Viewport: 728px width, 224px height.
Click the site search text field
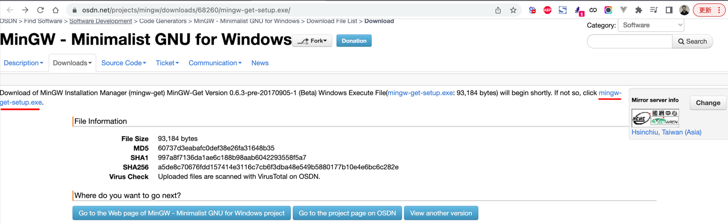pyautogui.click(x=629, y=42)
